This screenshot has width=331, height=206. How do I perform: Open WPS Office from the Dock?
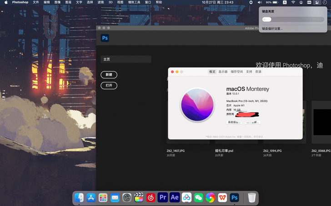coord(222,197)
